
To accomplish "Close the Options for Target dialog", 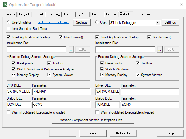I will (x=181, y=4).
